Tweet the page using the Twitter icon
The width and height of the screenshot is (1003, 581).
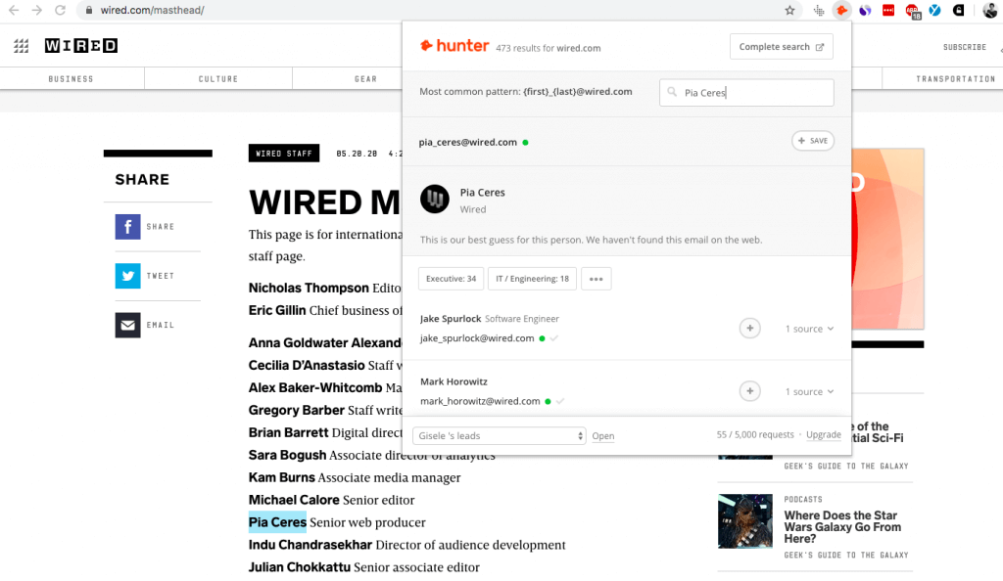(x=128, y=276)
